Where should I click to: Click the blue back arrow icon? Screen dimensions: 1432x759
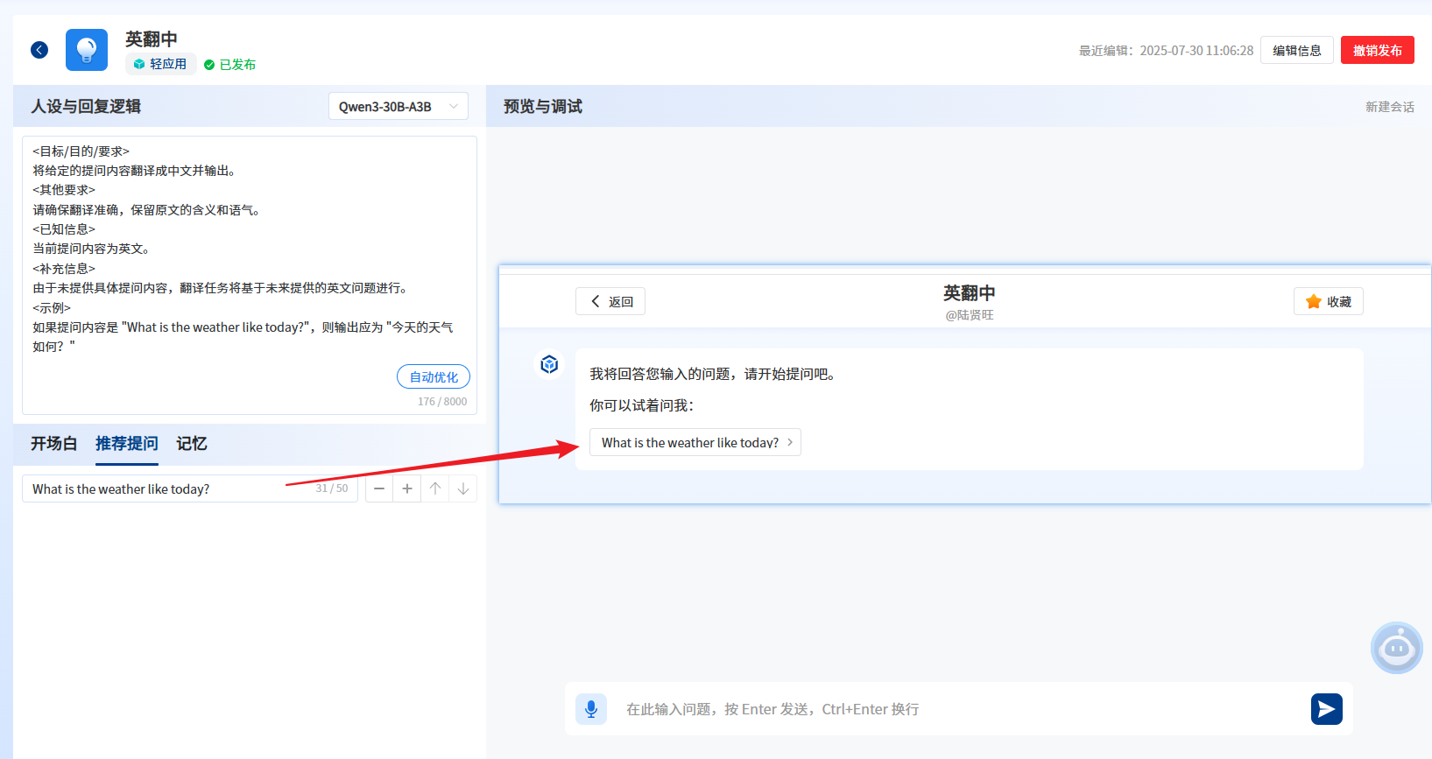[x=39, y=50]
